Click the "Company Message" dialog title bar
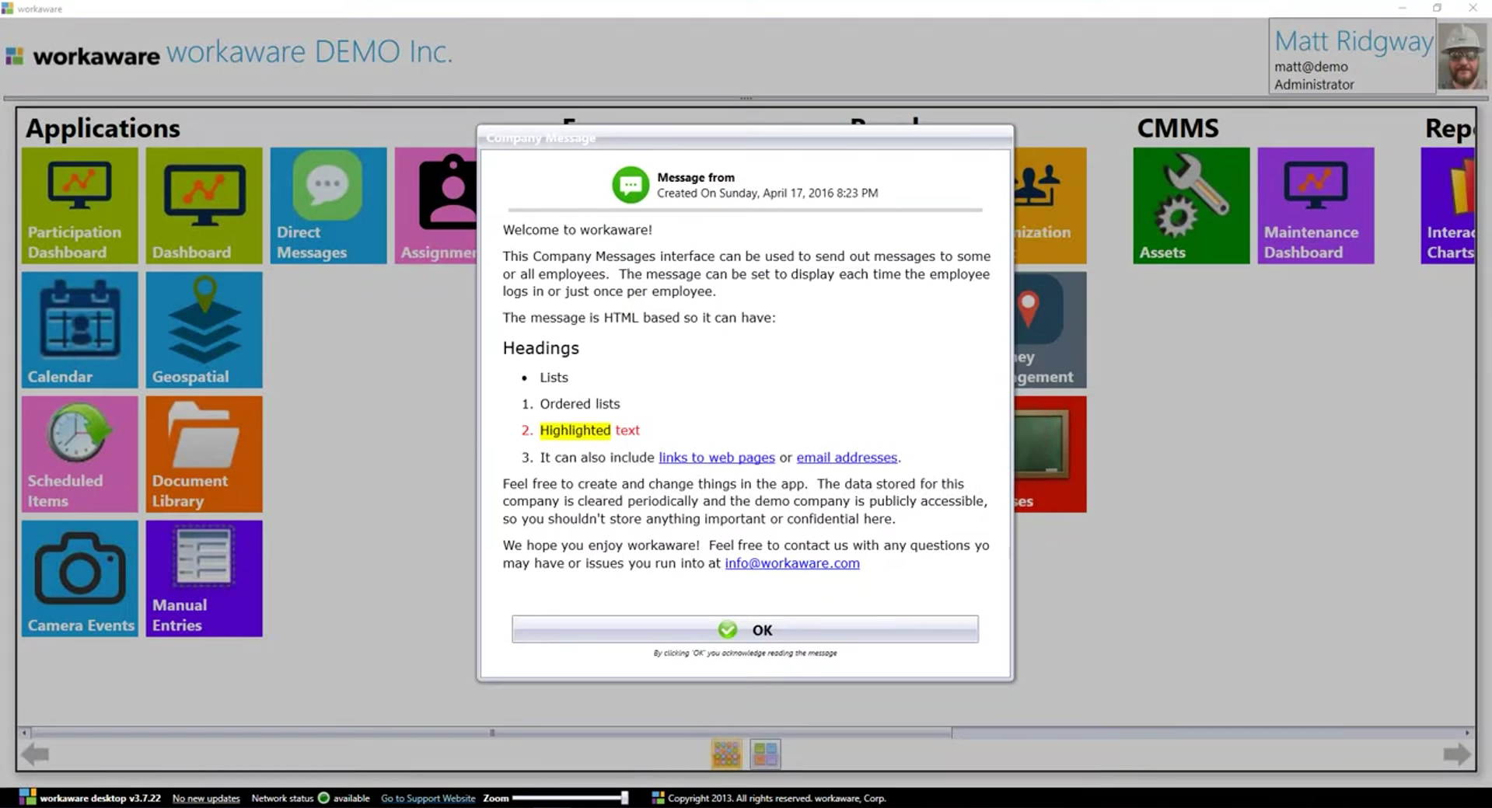 pyautogui.click(x=745, y=138)
